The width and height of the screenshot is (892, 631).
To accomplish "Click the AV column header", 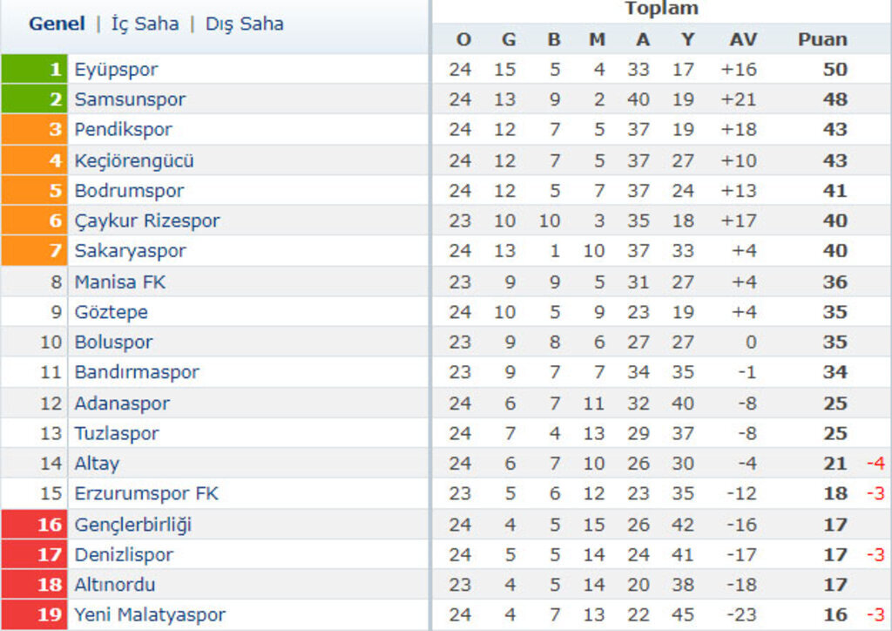I will 743,39.
